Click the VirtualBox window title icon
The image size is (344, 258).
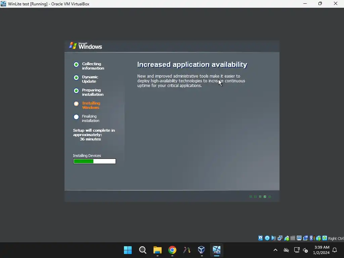pyautogui.click(x=3, y=4)
